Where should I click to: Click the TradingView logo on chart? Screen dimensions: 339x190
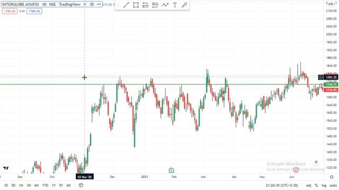click(6, 168)
